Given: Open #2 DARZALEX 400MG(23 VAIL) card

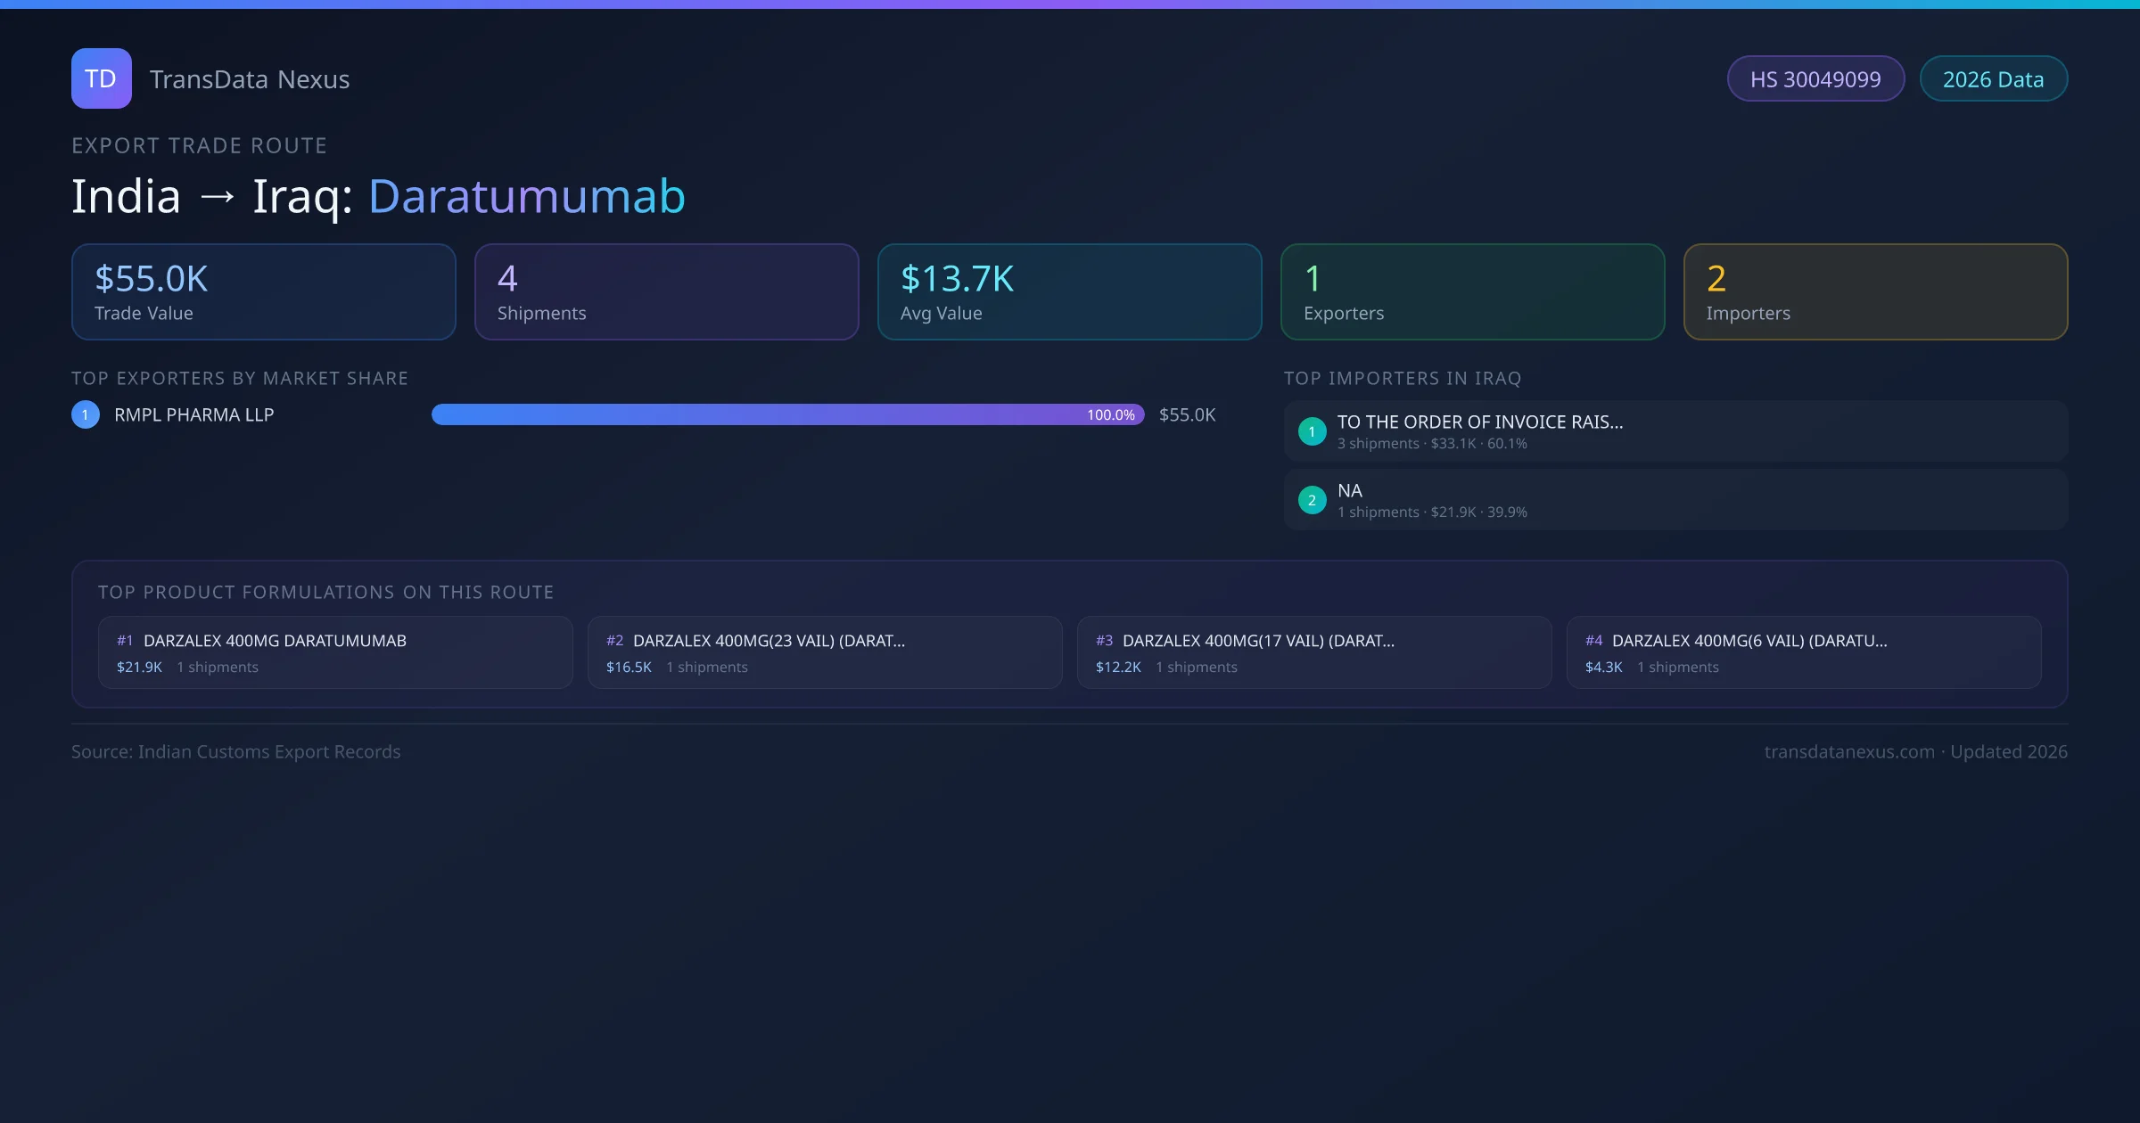Looking at the screenshot, I should pyautogui.click(x=825, y=652).
